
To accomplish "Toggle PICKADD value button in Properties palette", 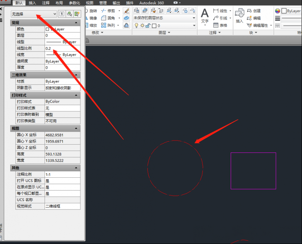I will [62, 14].
